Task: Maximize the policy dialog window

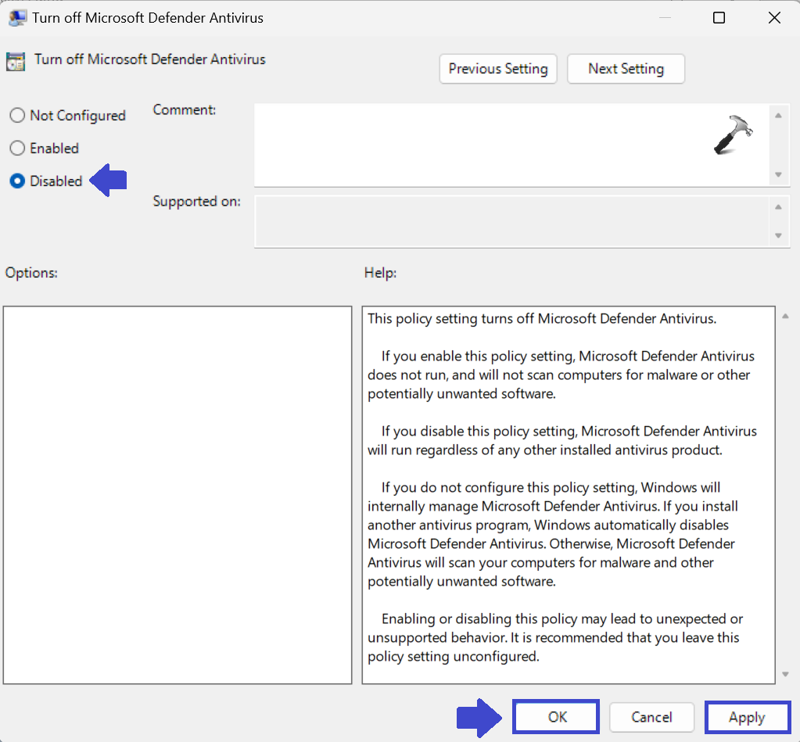Action: point(719,18)
